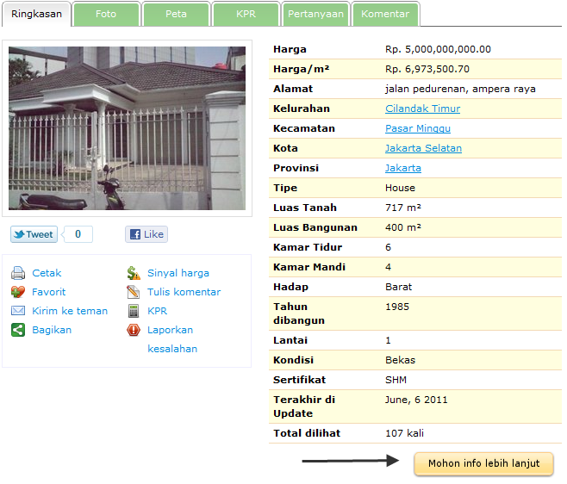Image resolution: width=567 pixels, height=484 pixels.
Task: Click the pencil note icon for Tulis komentar
Action: 134,293
